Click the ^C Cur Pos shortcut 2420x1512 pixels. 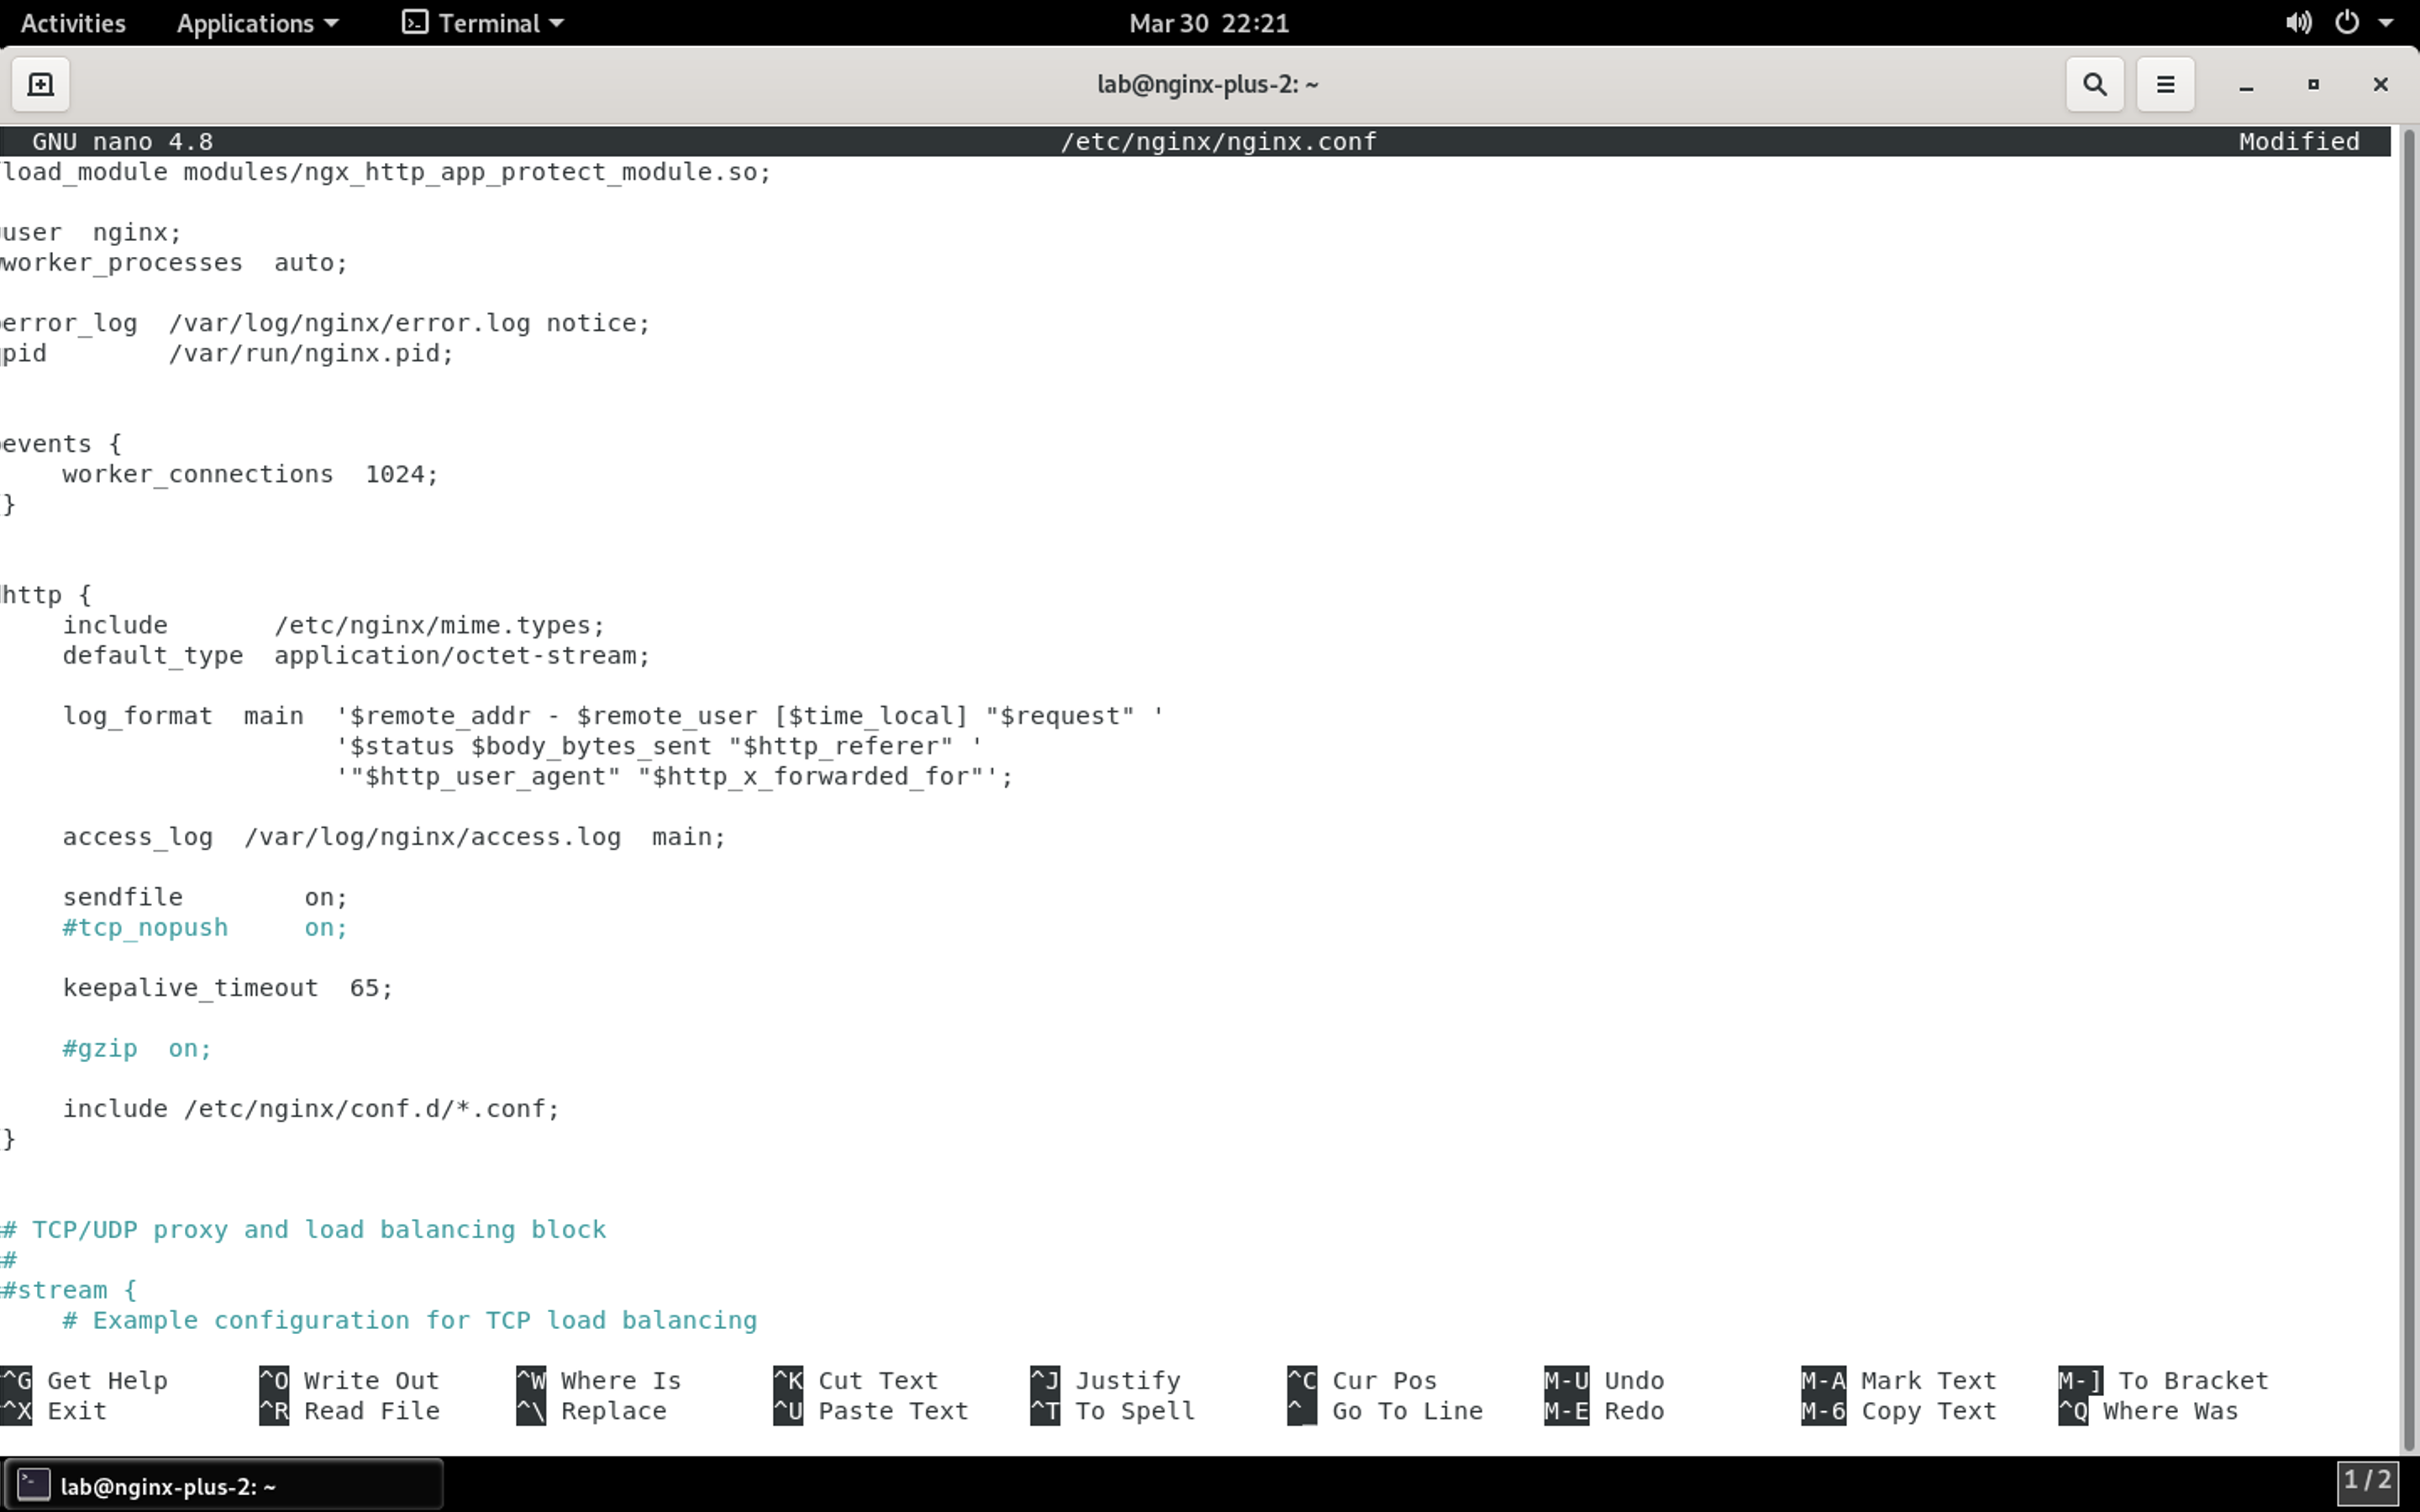tap(1362, 1380)
